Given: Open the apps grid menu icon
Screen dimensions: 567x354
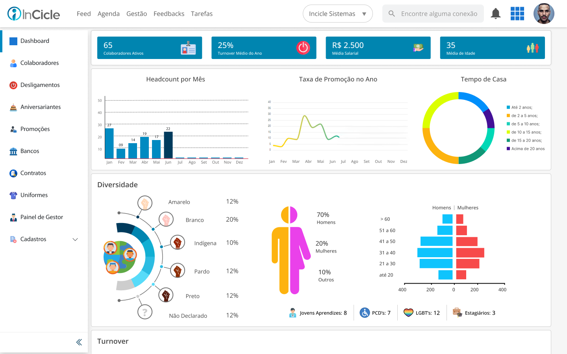Looking at the screenshot, I should (517, 14).
